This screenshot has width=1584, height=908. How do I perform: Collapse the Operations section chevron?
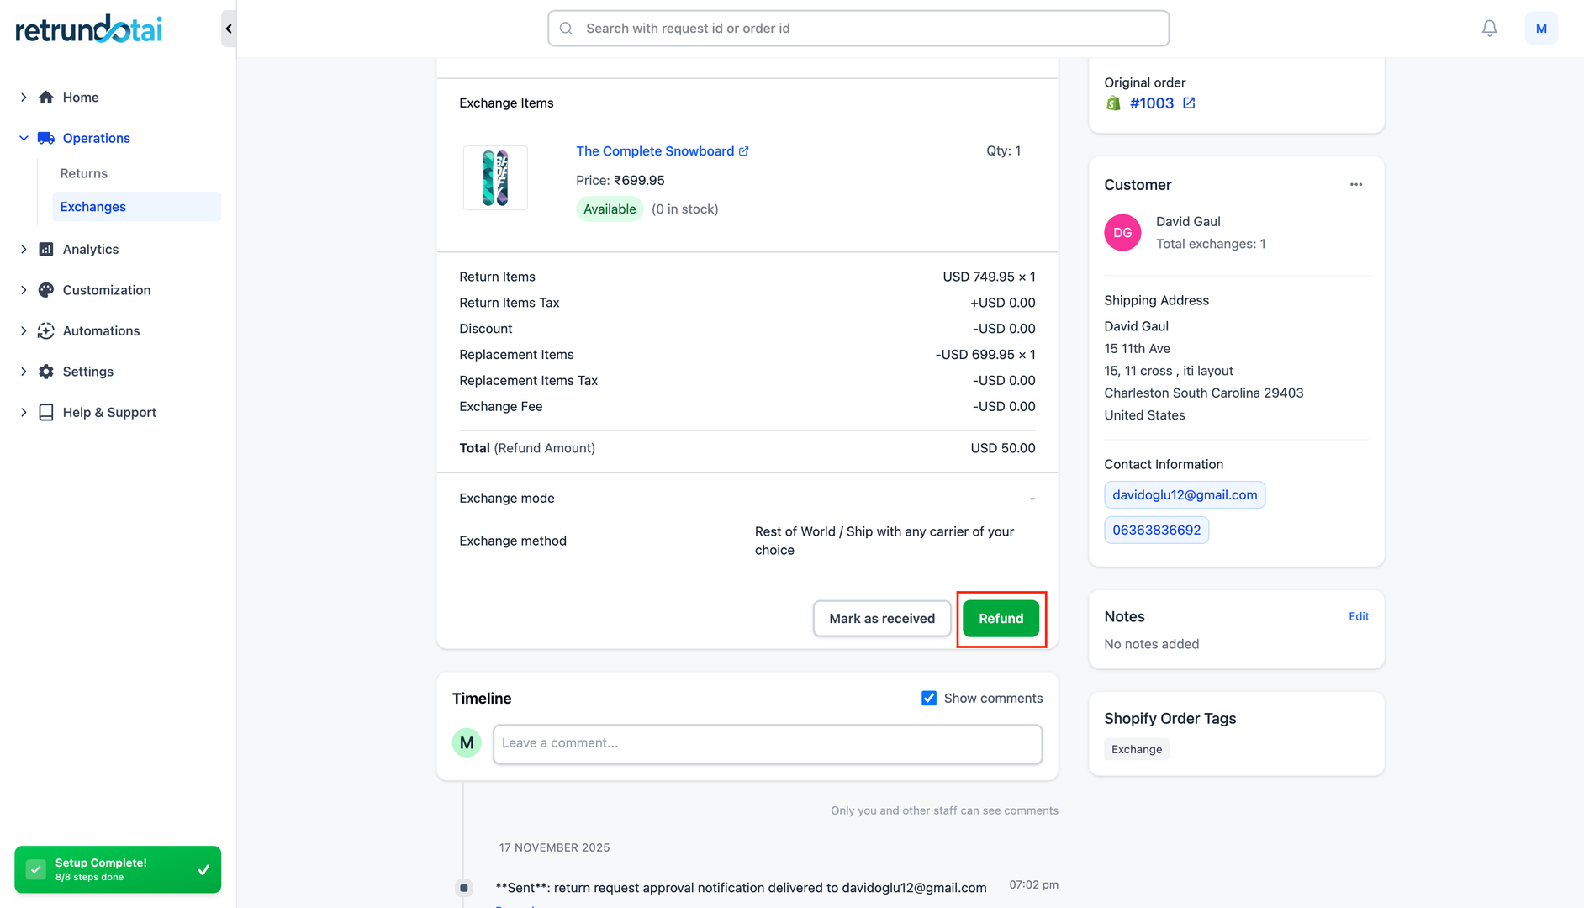click(x=24, y=138)
